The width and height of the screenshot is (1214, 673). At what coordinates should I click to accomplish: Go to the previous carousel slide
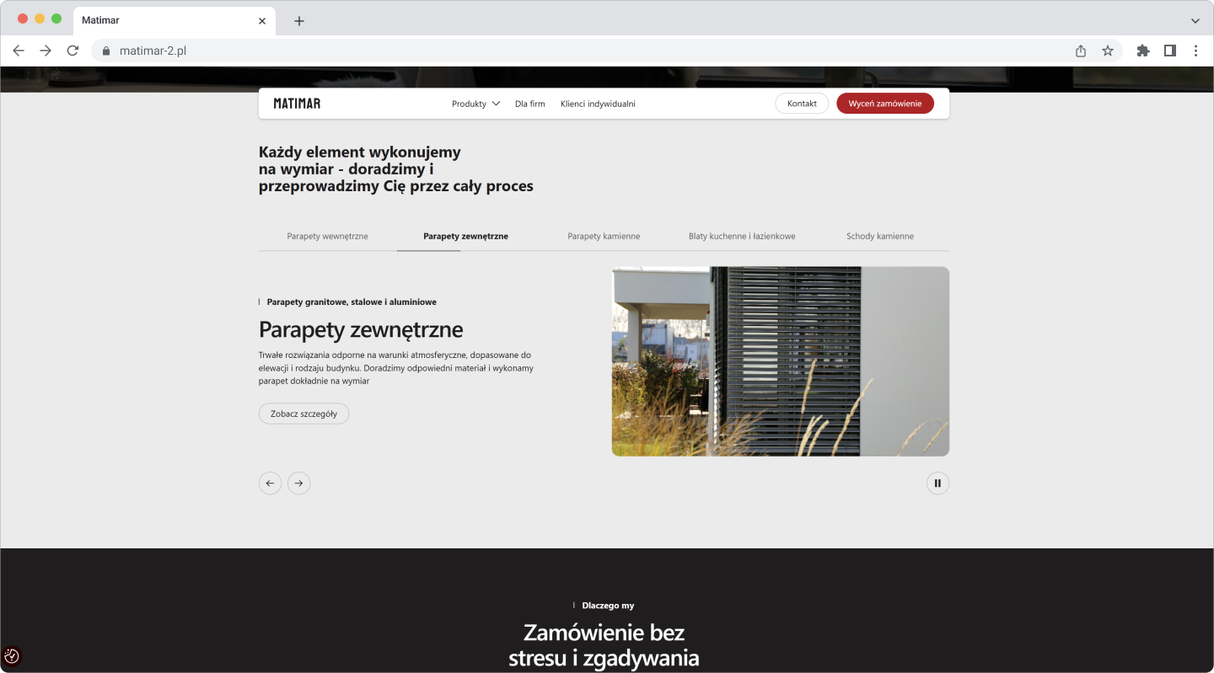[x=270, y=483]
